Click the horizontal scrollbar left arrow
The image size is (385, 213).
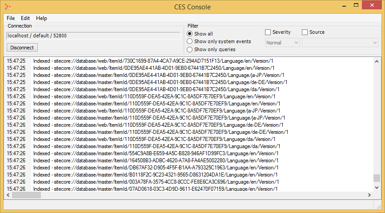(8, 195)
